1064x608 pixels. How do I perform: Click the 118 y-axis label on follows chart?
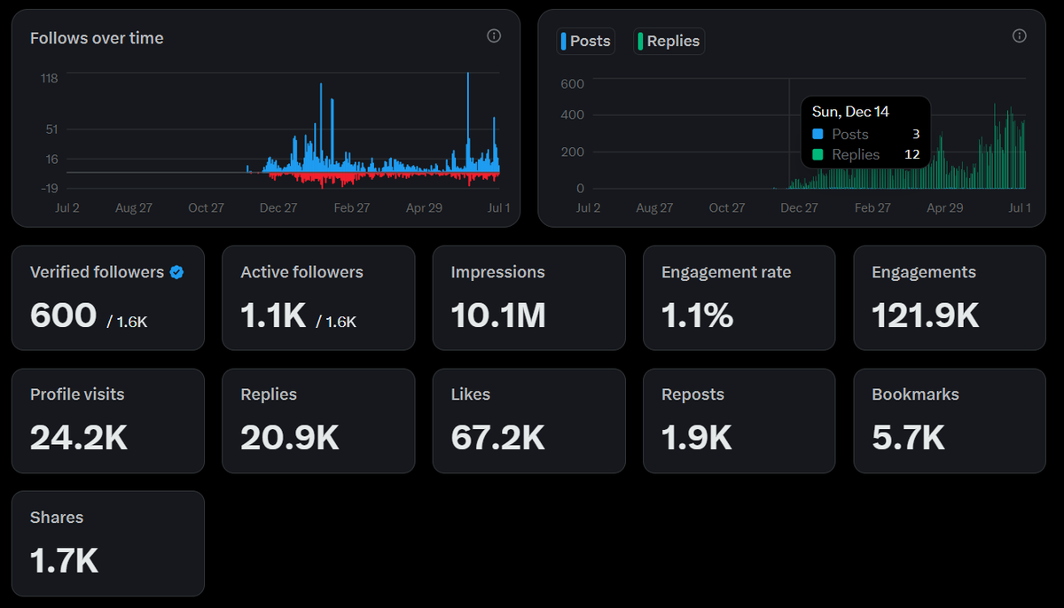pos(49,78)
